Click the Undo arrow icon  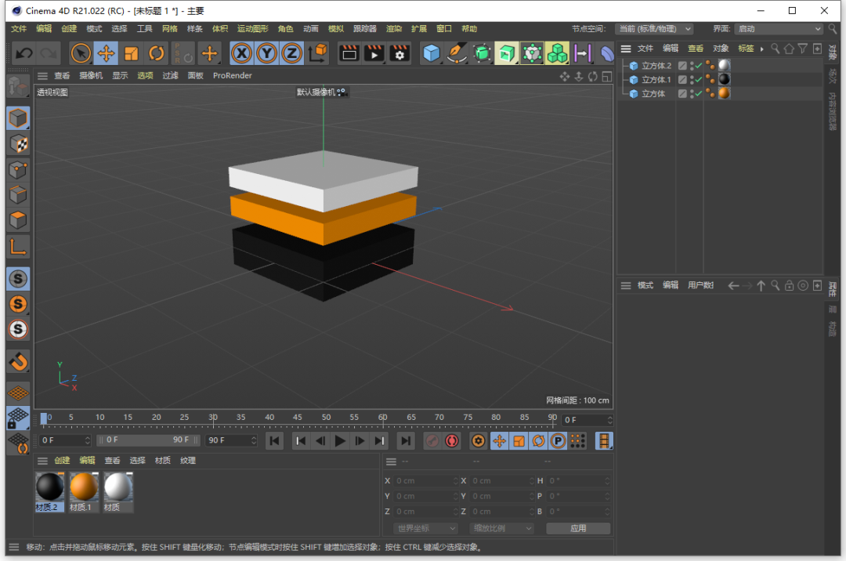(24, 53)
